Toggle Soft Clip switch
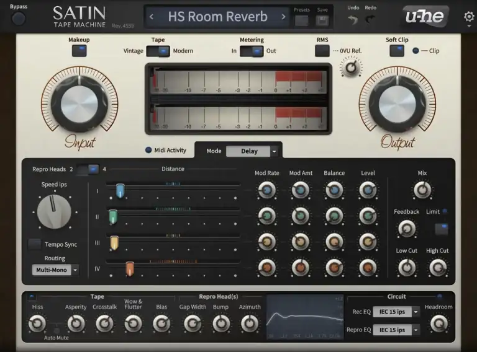This screenshot has width=477, height=352. click(397, 51)
